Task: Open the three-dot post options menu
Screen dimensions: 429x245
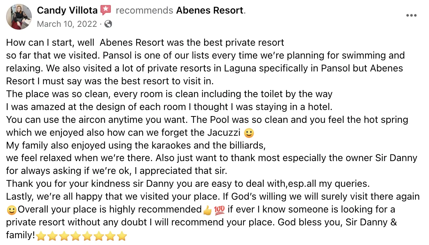Action: coord(411,16)
